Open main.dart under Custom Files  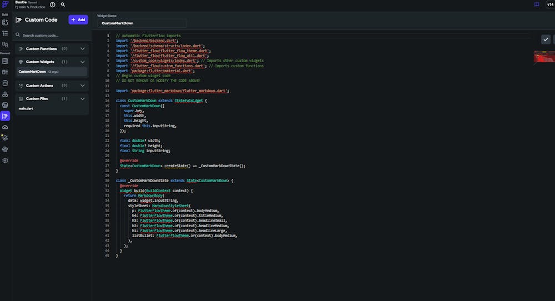26,108
